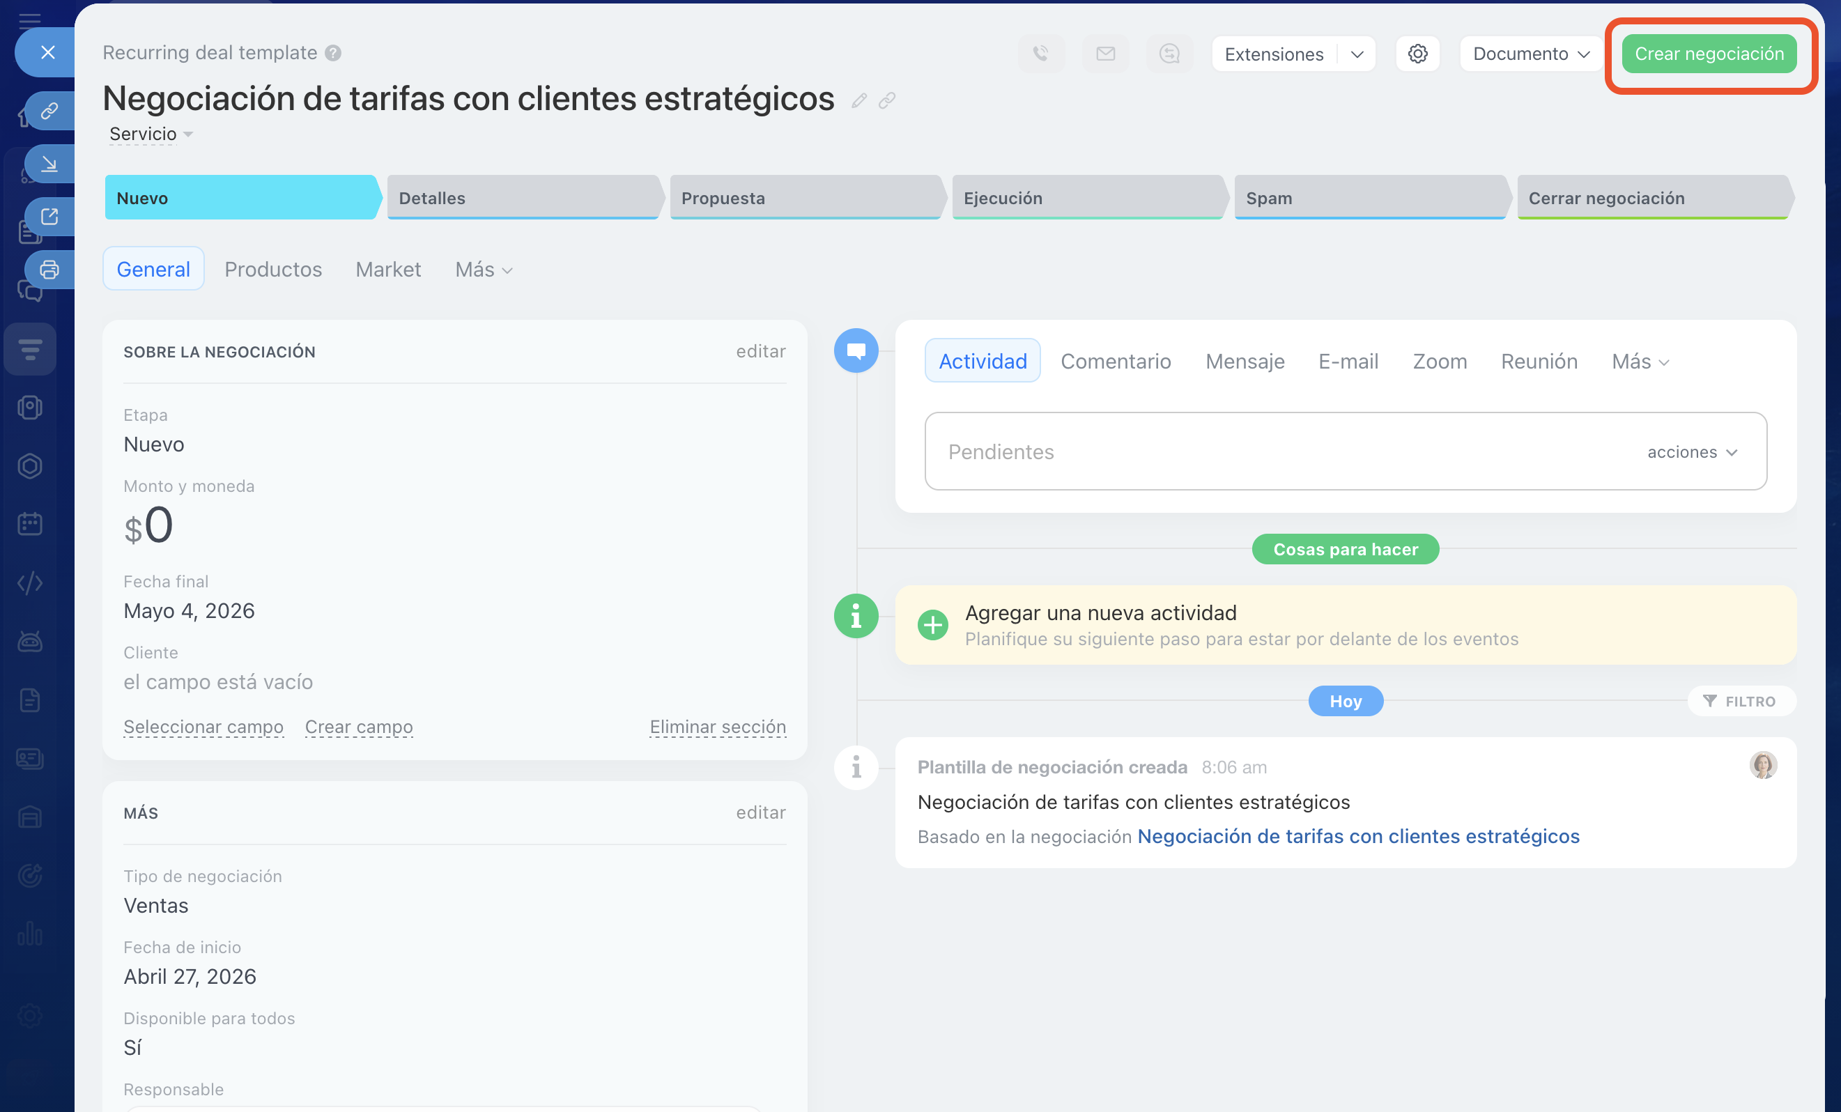Switch to the Productos tab
The height and width of the screenshot is (1112, 1841).
coord(272,269)
